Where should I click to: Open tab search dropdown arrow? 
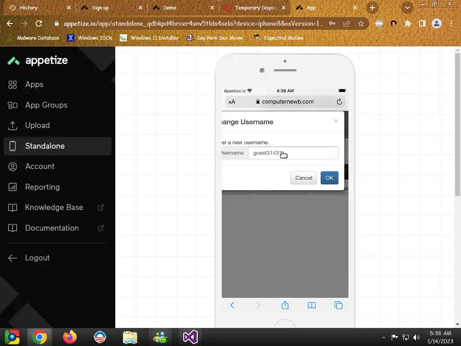407,8
